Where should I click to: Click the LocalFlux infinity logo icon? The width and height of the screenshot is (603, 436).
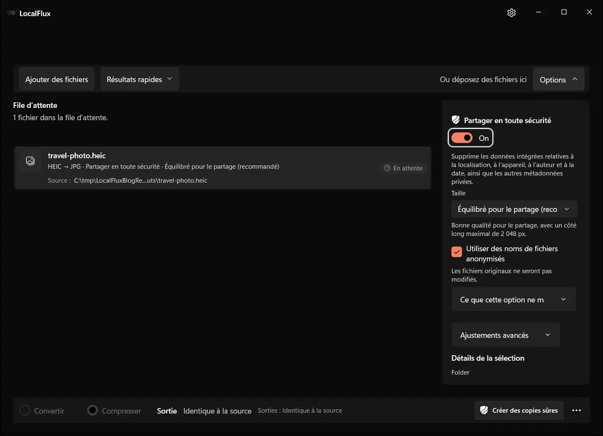(11, 13)
